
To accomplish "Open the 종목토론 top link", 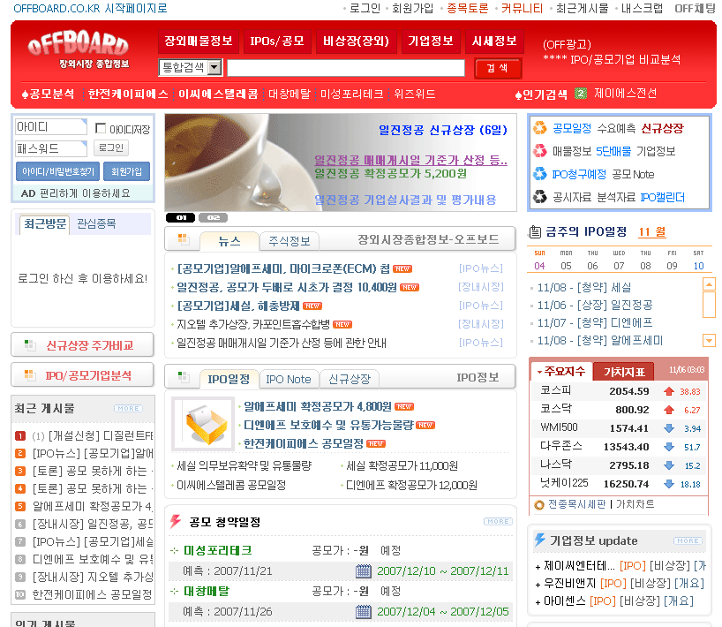I will 468,8.
